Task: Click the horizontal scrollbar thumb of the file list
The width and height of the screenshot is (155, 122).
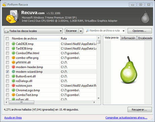Action: (x=22, y=102)
